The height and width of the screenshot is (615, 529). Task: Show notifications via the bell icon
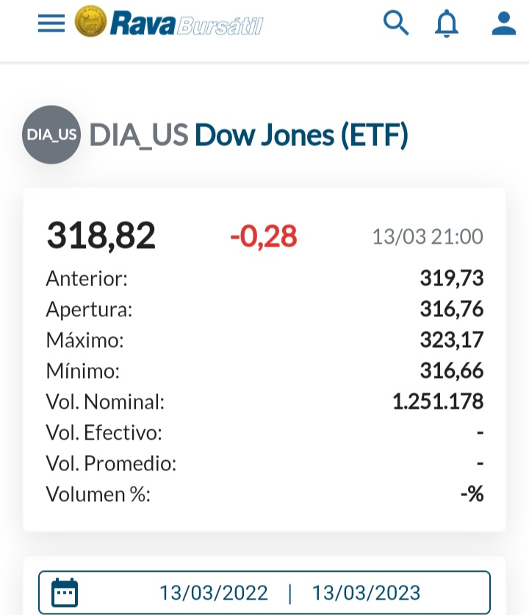coord(446,23)
